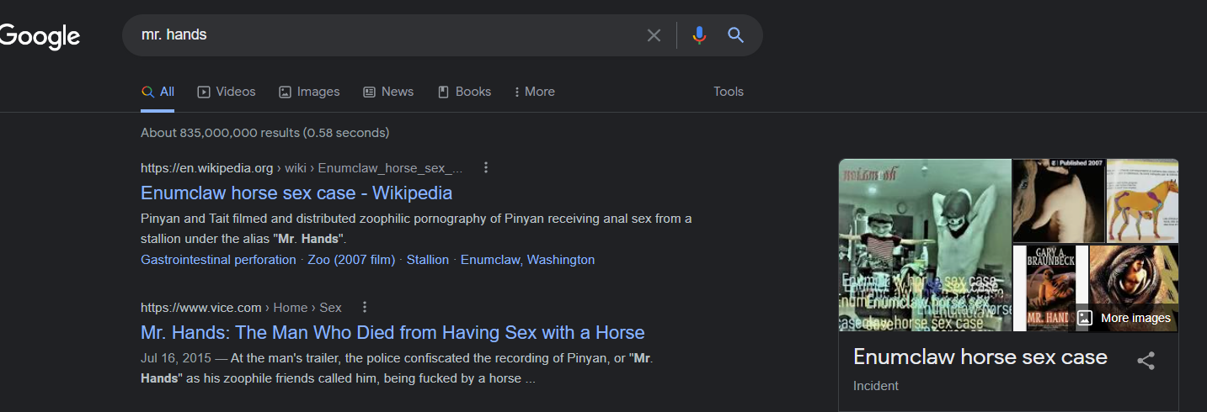Switch to the All results tab
The image size is (1207, 412).
158,92
